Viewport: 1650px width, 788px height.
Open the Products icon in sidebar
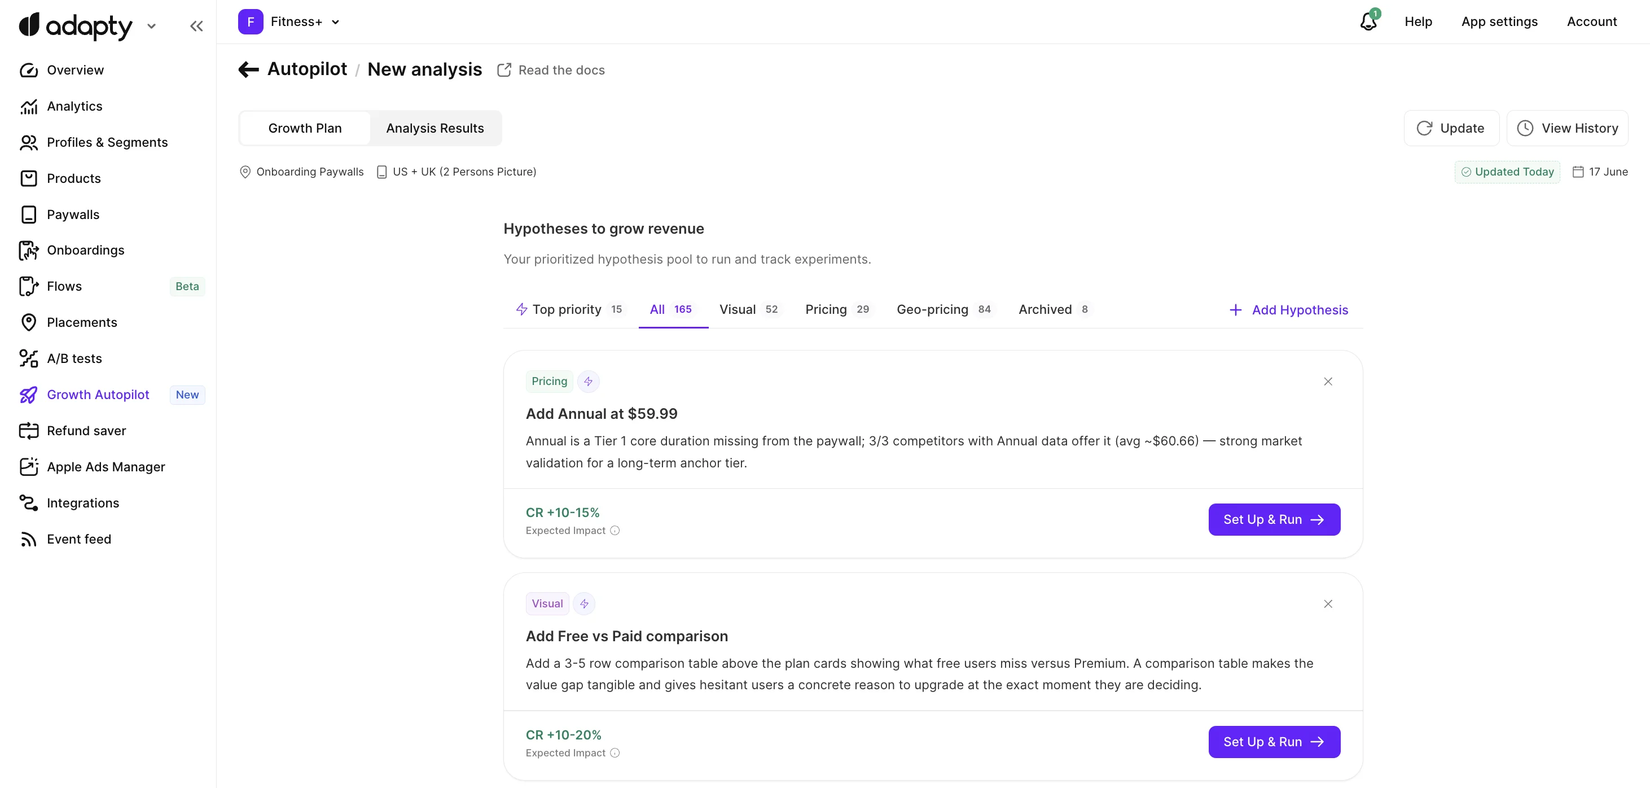point(29,178)
